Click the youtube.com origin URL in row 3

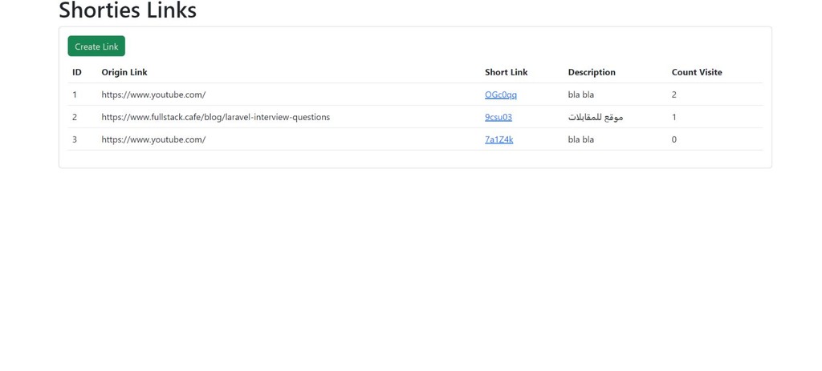(153, 139)
